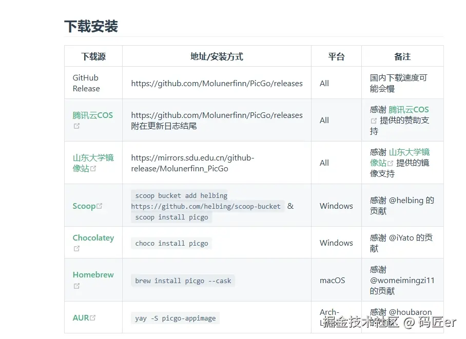Viewport: 466px width, 339px height.
Task: Click the 下载安装 heading
Action: click(x=91, y=26)
